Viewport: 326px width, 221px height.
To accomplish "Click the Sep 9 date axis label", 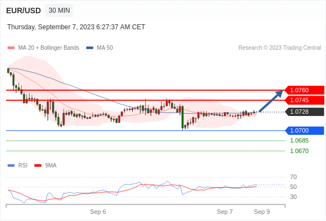I will pyautogui.click(x=262, y=212).
